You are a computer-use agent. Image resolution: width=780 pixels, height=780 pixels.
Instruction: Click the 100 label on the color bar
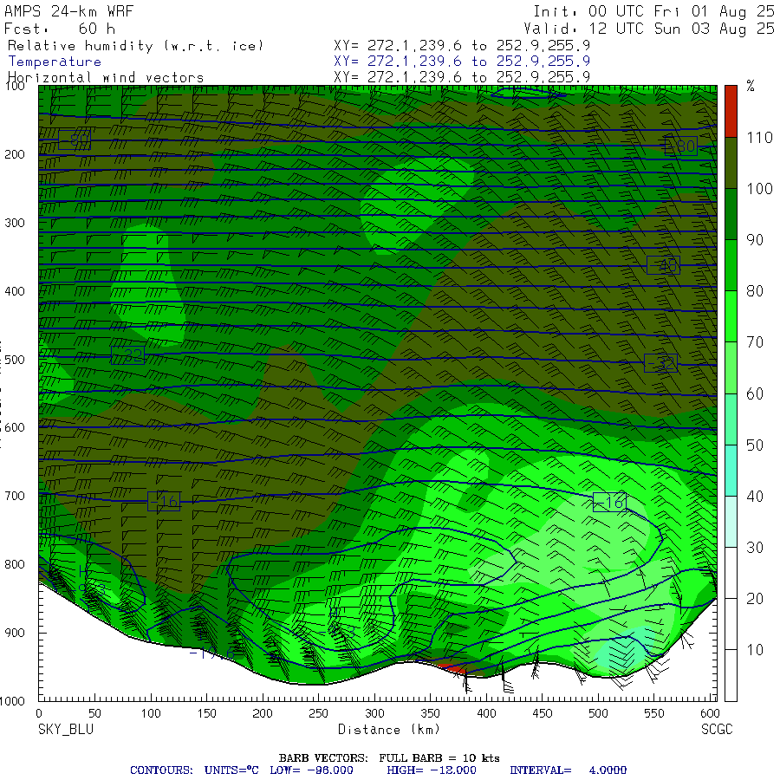(759, 189)
